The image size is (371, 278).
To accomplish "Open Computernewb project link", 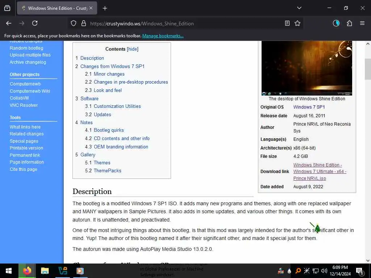I will (25, 84).
